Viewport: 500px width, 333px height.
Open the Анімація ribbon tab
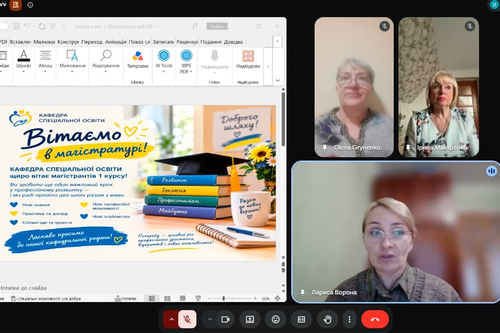(x=116, y=42)
